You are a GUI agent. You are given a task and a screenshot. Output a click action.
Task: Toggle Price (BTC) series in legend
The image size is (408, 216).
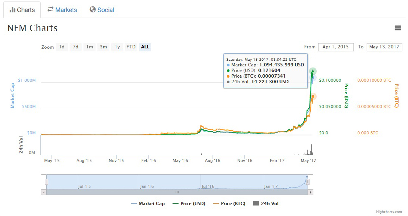pos(229,204)
